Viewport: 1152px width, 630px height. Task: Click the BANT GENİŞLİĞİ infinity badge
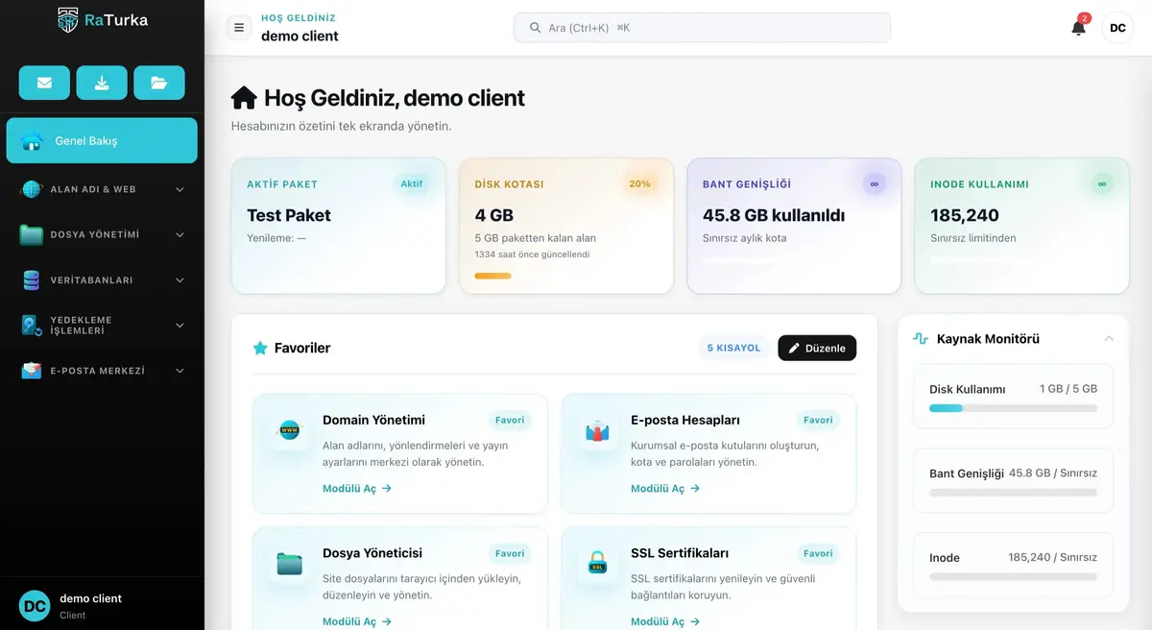874,183
